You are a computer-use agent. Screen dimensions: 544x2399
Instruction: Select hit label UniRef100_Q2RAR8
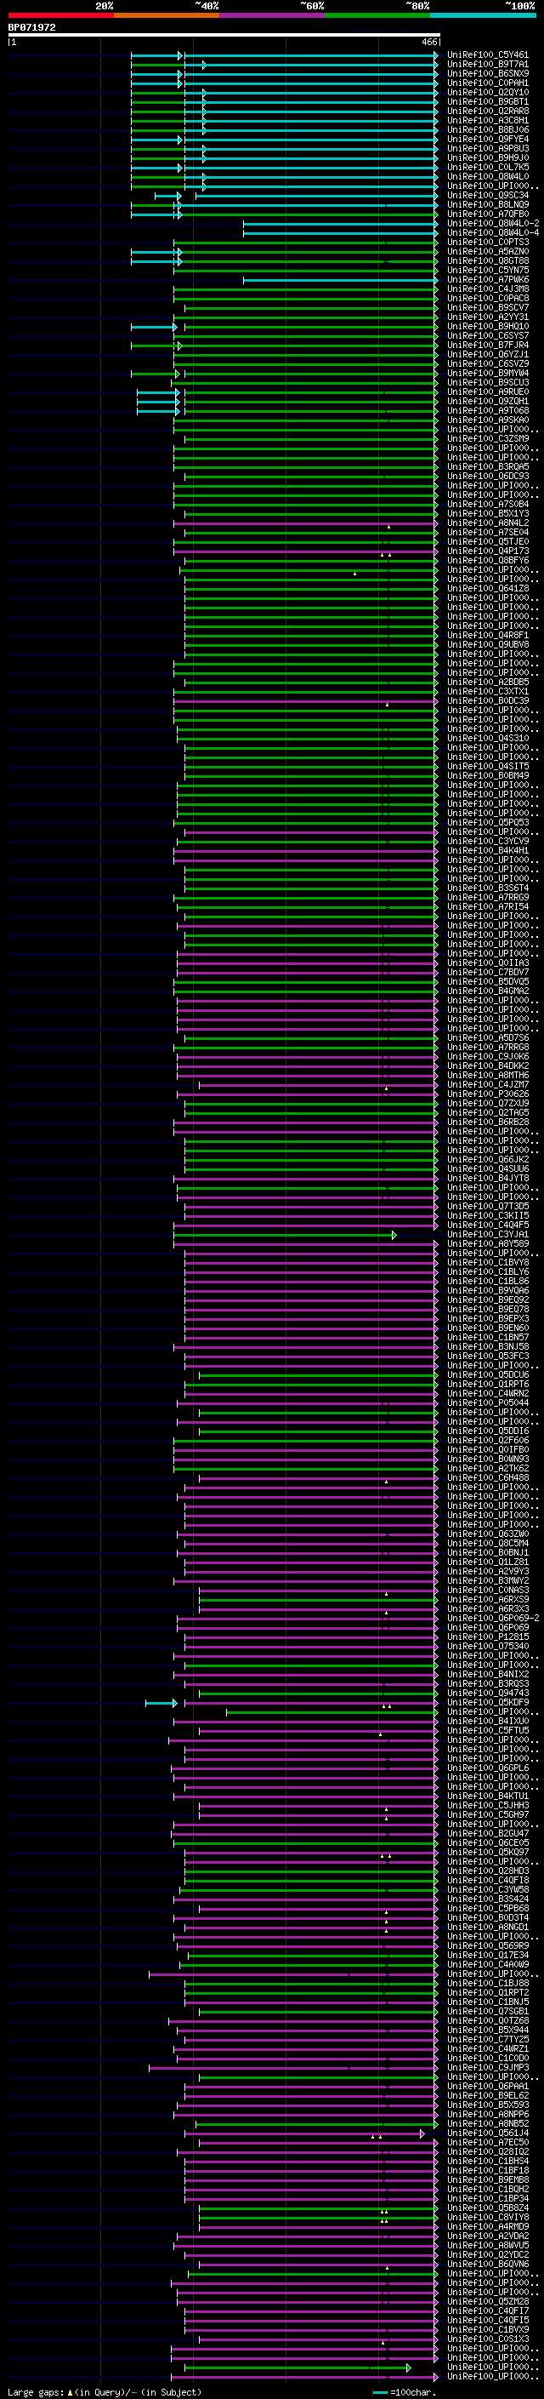click(x=488, y=111)
